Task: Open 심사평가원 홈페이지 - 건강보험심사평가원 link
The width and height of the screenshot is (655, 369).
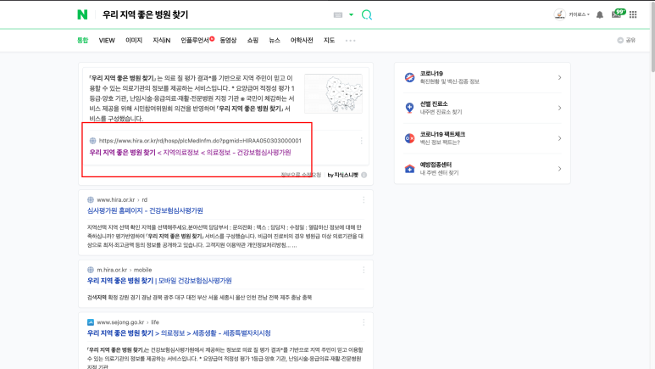Action: (x=145, y=211)
